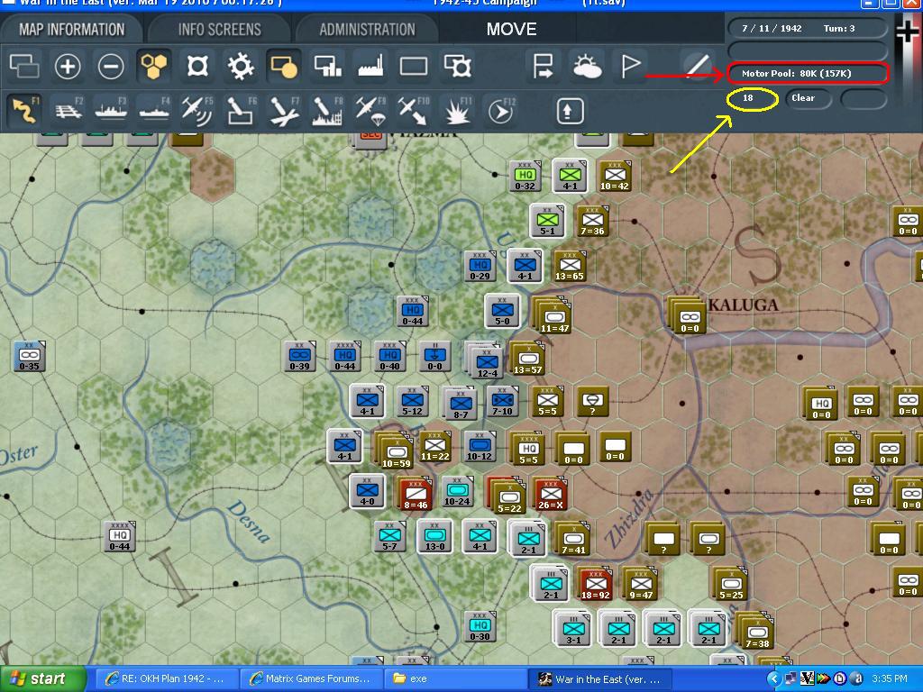Click the empty field next to Clear
The image size is (923, 692).
863,98
